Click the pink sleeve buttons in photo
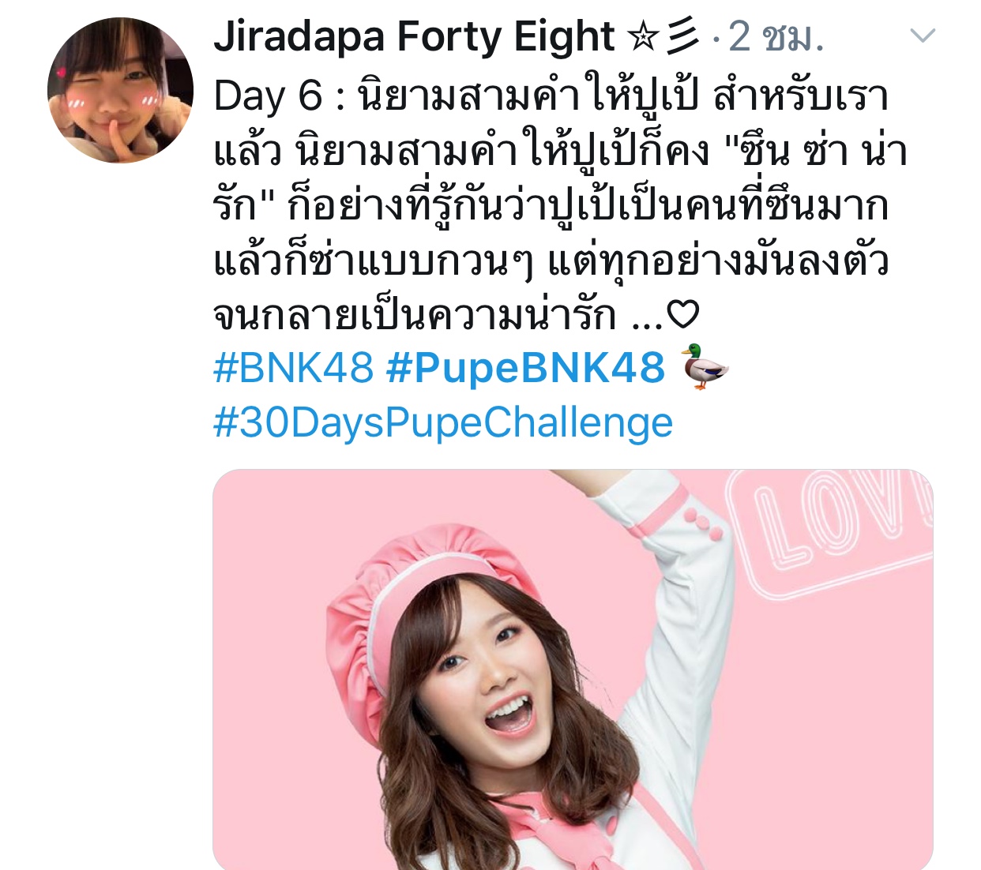Image resolution: width=981 pixels, height=870 pixels. coord(703,525)
